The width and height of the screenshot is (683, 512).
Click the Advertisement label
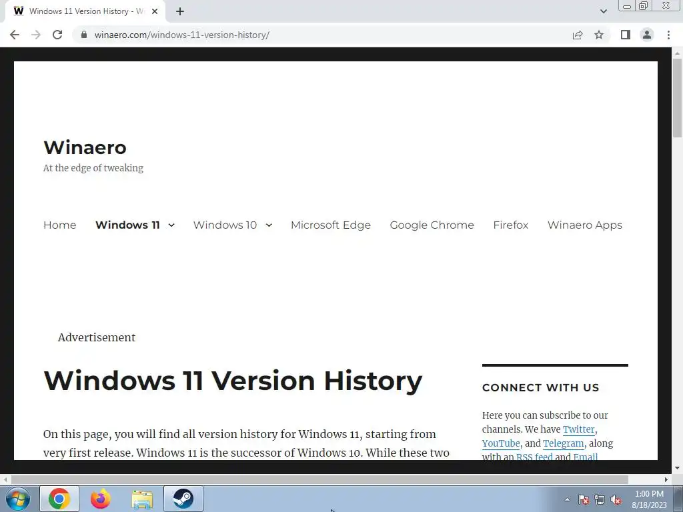tap(97, 337)
